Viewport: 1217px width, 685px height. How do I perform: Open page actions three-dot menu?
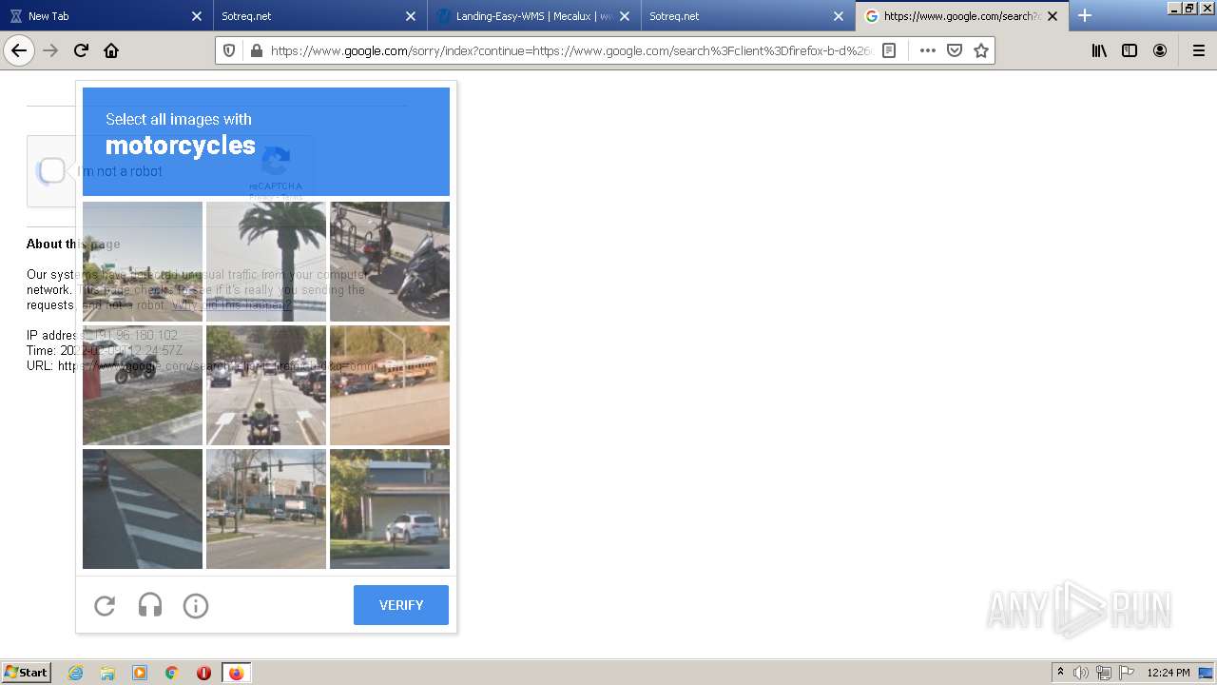tap(927, 50)
